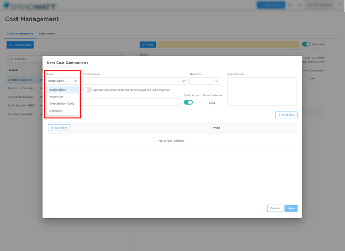This screenshot has height=251, width=345.
Task: Select Discount from the Type options
Action: (x=56, y=111)
